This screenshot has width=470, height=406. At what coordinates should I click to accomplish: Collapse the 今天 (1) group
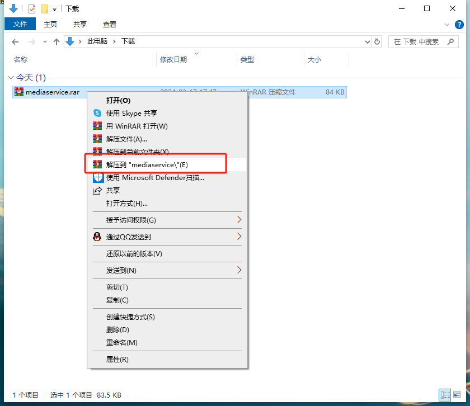[11, 78]
